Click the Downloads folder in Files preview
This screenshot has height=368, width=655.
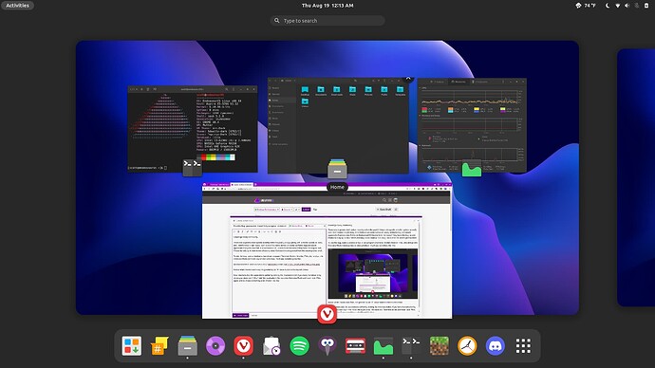pos(337,91)
